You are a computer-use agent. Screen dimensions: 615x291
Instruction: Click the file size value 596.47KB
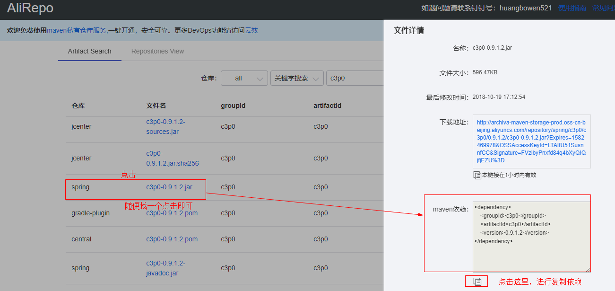[485, 73]
